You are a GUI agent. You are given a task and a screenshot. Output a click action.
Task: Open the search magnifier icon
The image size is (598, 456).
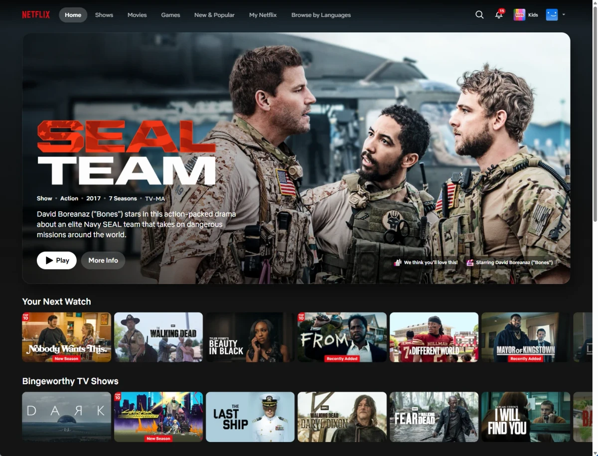479,15
